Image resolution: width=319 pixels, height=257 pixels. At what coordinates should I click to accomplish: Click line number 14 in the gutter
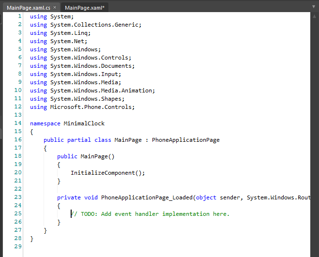click(x=18, y=123)
